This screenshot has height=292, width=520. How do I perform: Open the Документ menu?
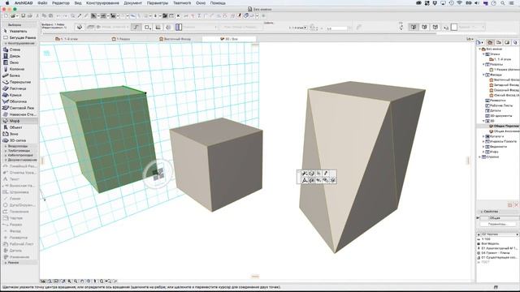(132, 3)
